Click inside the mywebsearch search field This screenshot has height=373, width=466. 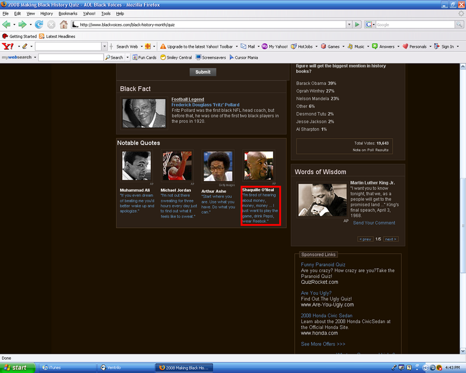(x=70, y=58)
